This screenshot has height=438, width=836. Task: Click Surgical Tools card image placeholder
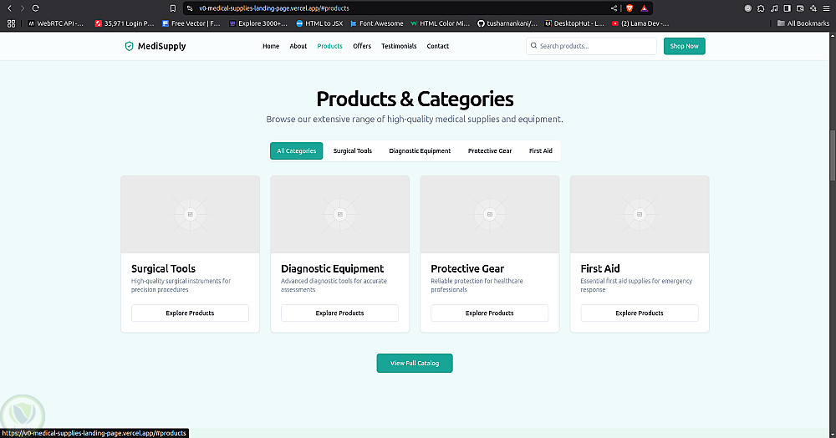pyautogui.click(x=191, y=214)
